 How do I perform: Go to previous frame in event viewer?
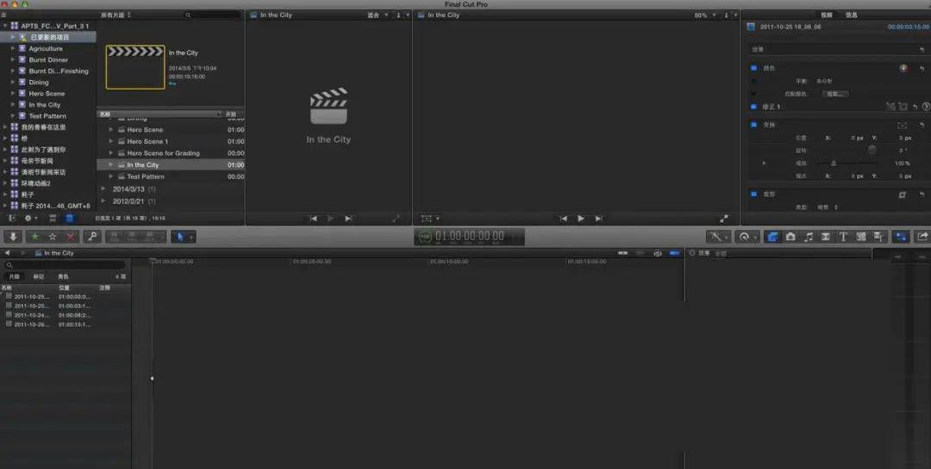pyautogui.click(x=313, y=219)
